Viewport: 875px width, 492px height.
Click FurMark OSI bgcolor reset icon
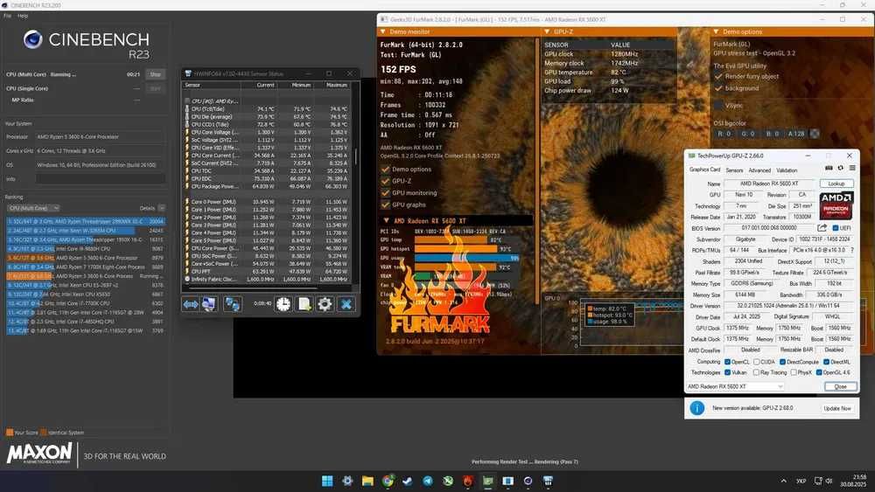pos(815,134)
